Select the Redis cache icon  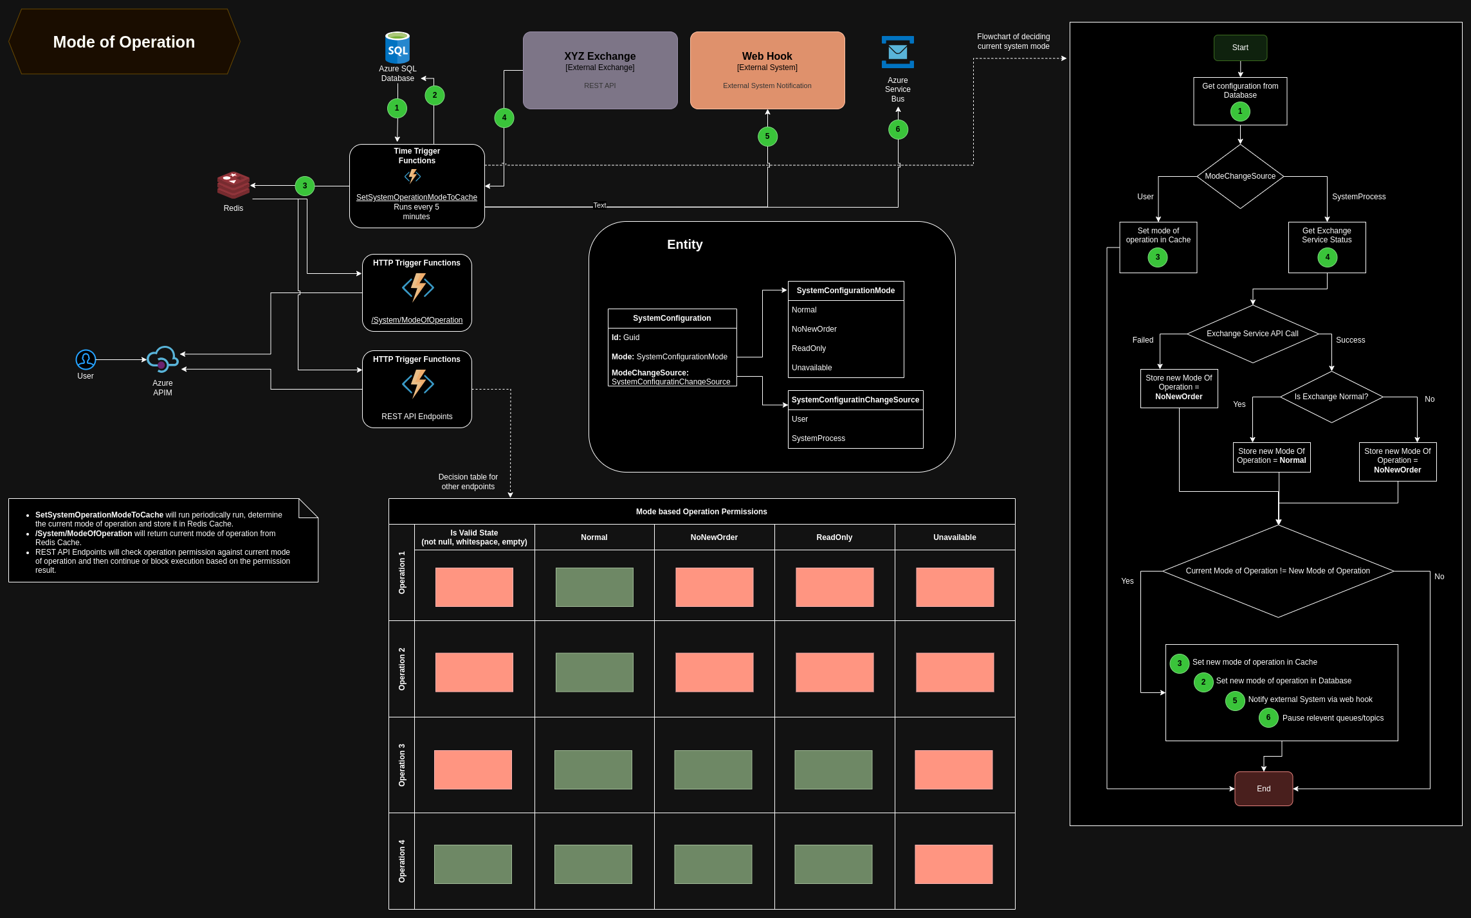coord(233,186)
